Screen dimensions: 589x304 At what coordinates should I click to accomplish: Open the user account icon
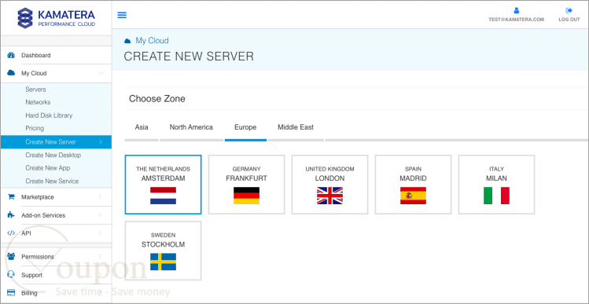point(517,10)
